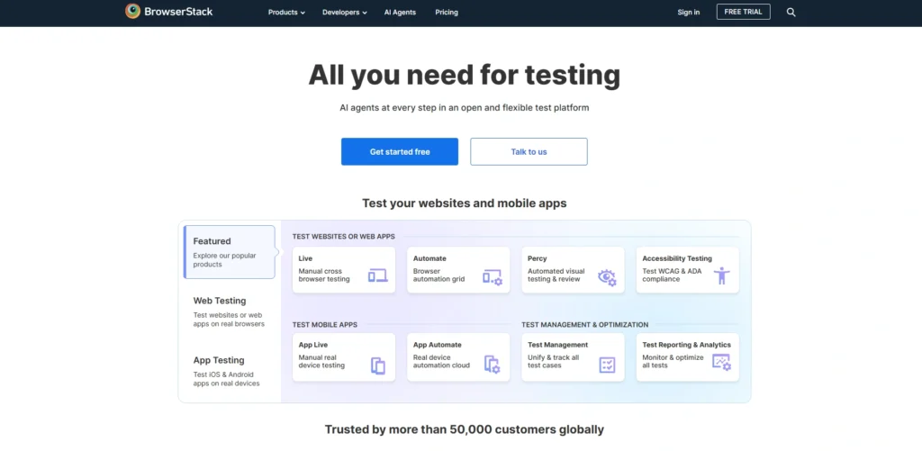922x451 pixels.
Task: Click the Talk to us button
Action: coord(529,152)
